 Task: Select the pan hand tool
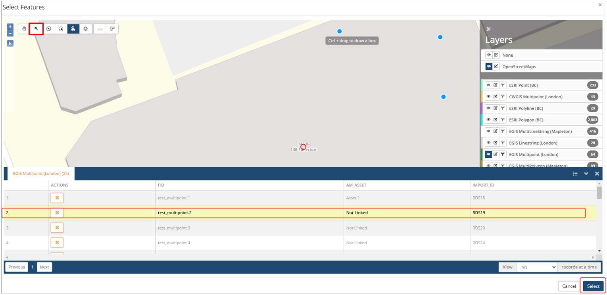[24, 29]
